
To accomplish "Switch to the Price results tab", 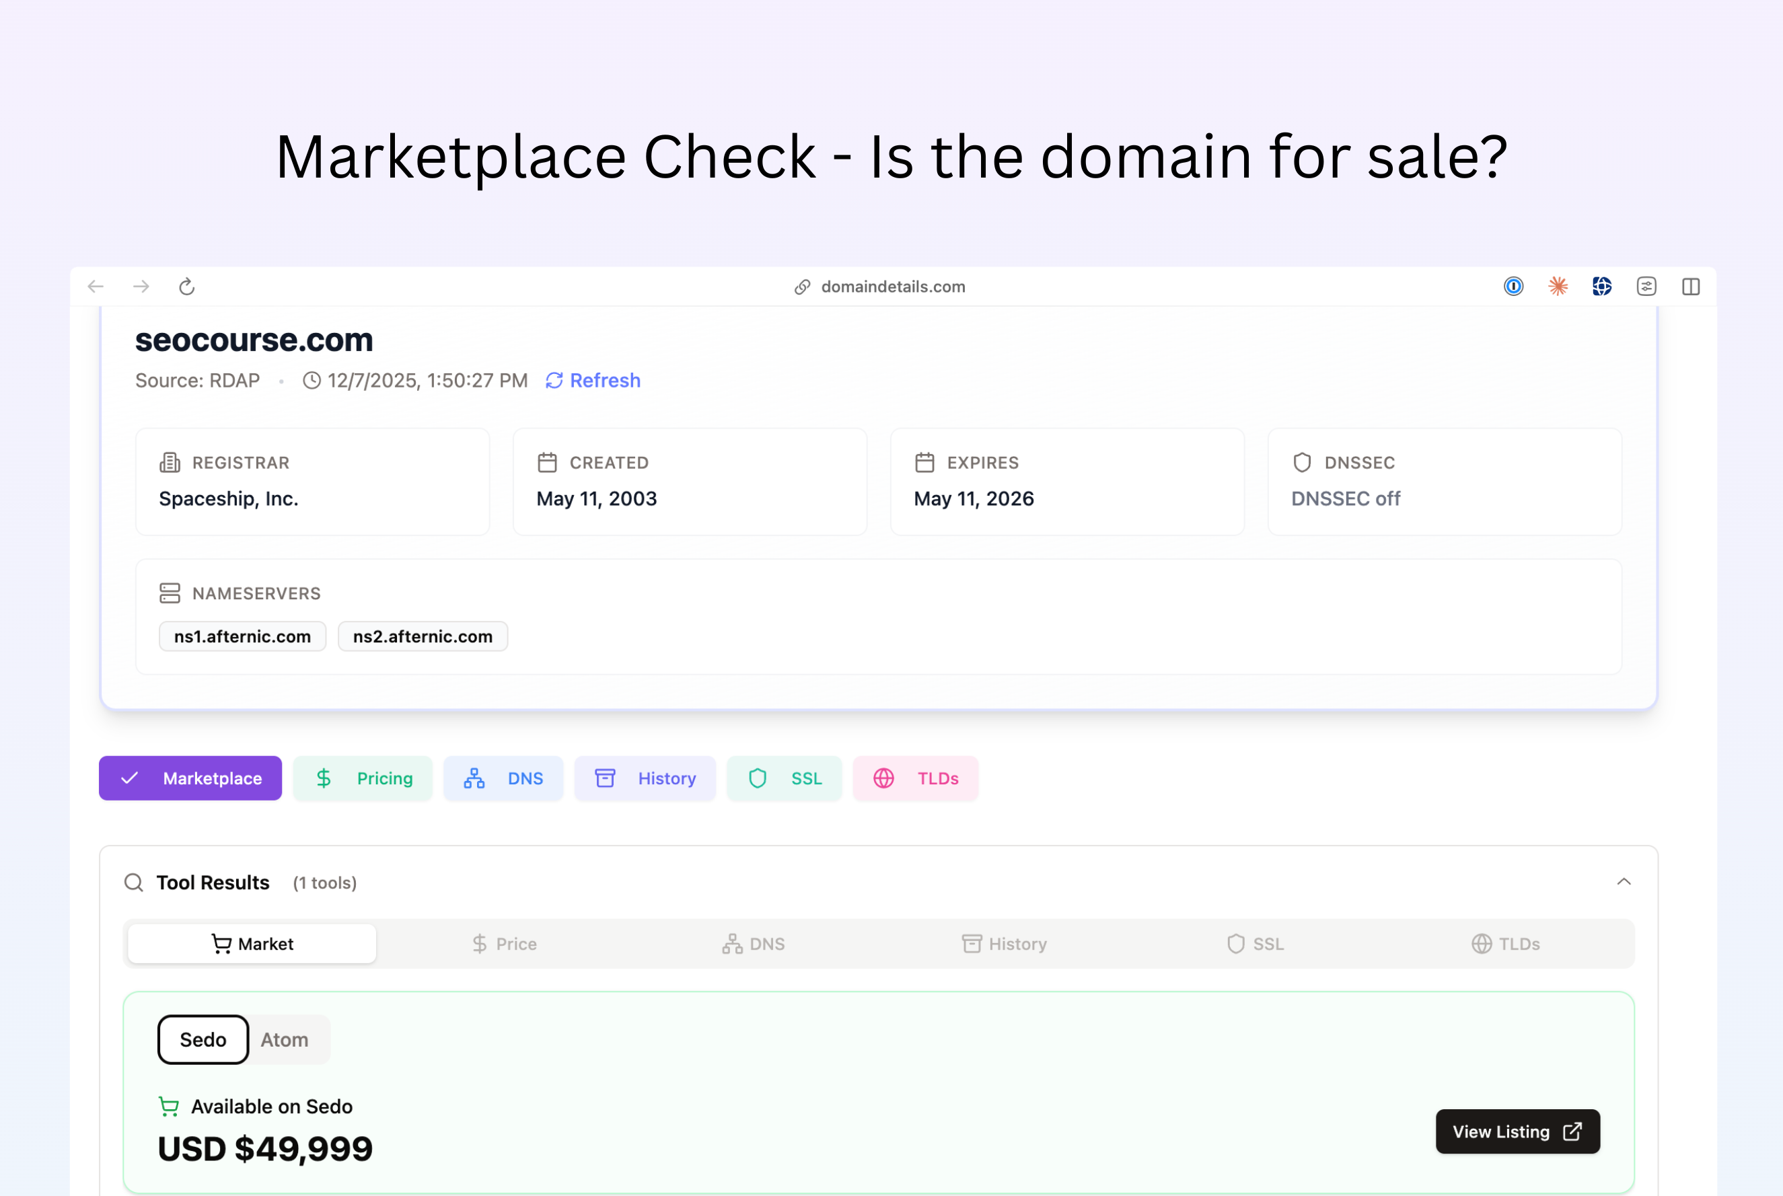I will pyautogui.click(x=503, y=944).
